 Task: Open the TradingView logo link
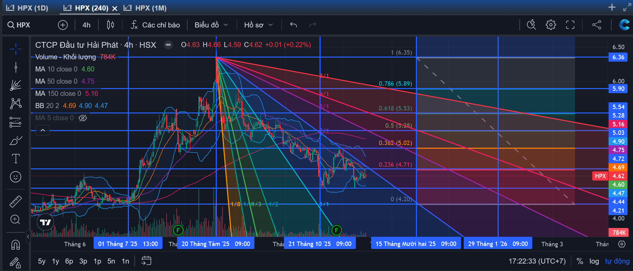pyautogui.click(x=45, y=222)
